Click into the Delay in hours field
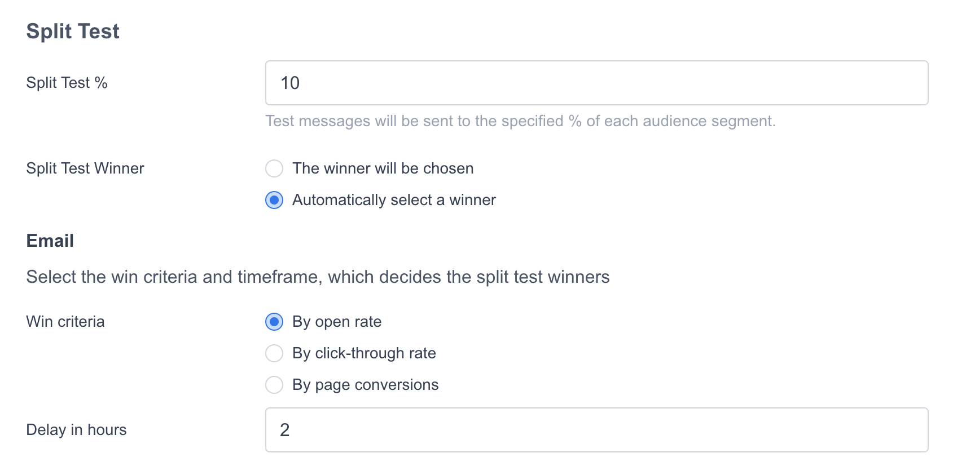Viewport: 966px width, 462px height. pyautogui.click(x=596, y=430)
